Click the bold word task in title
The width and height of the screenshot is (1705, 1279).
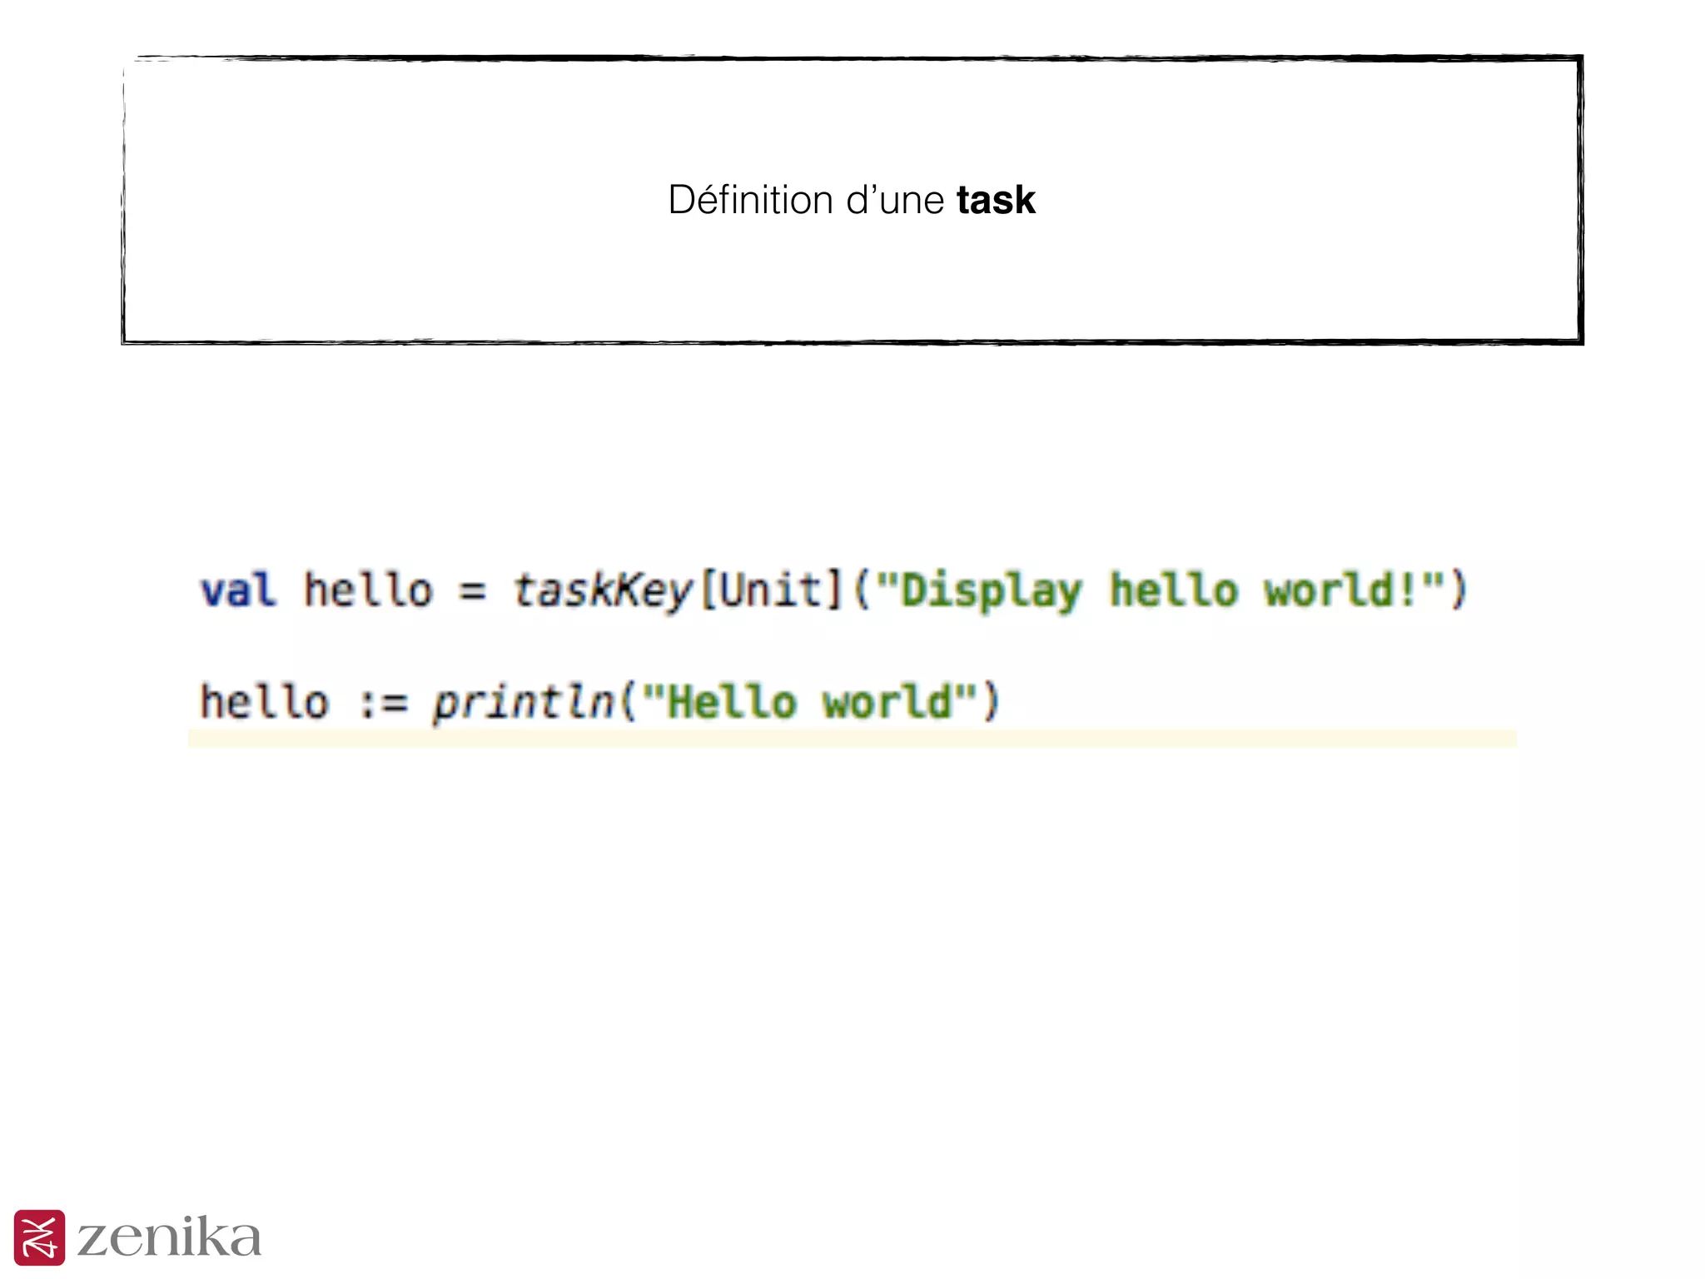(x=995, y=201)
